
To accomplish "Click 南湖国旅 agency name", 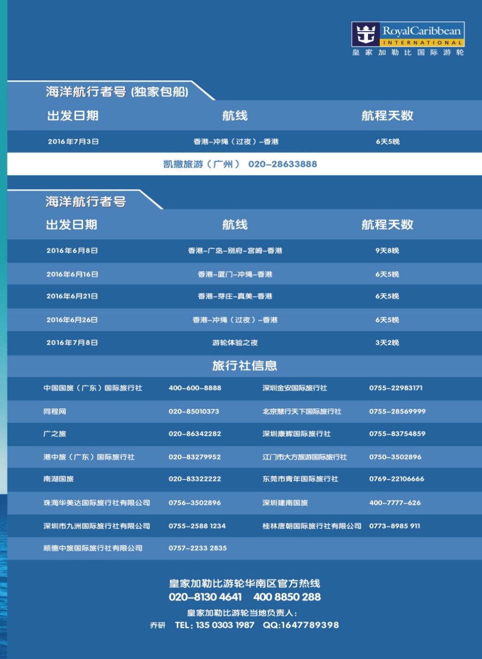I will click(x=58, y=479).
